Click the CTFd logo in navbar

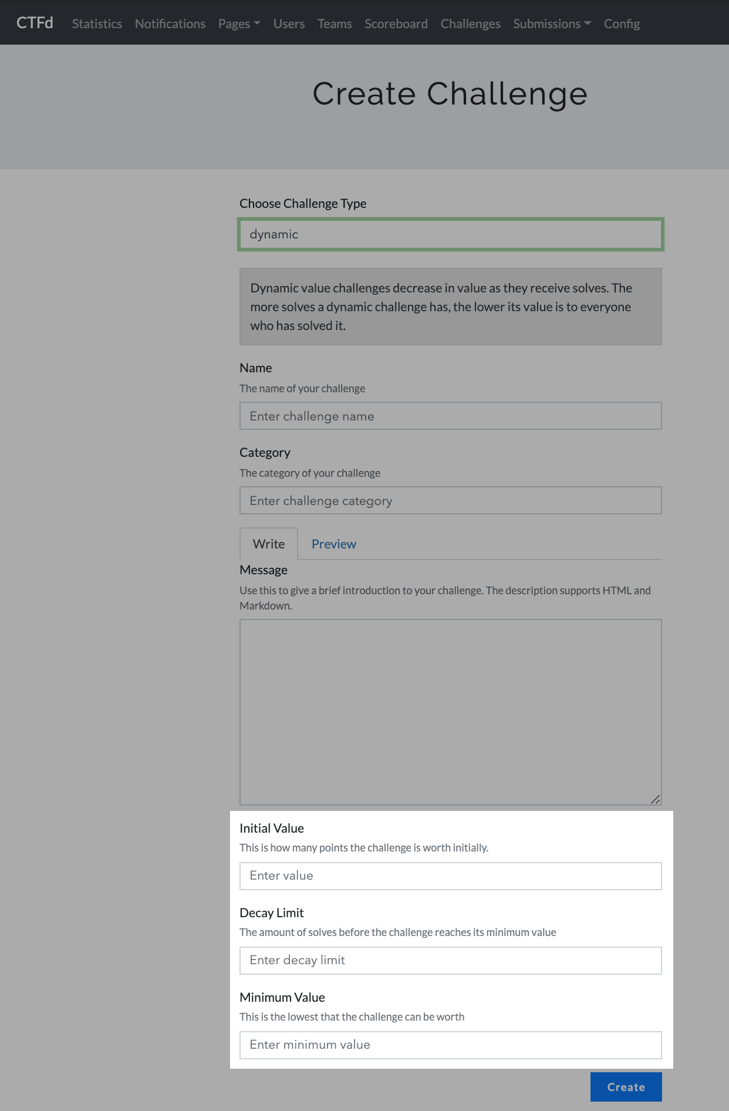click(x=35, y=23)
